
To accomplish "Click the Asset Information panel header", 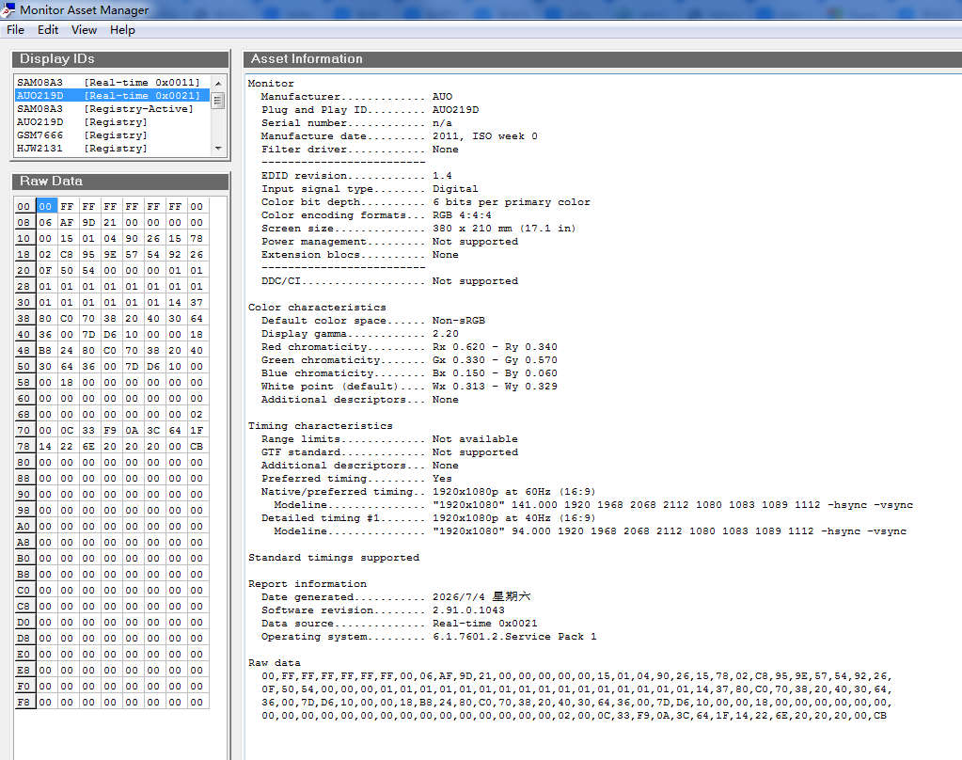I will (x=603, y=59).
